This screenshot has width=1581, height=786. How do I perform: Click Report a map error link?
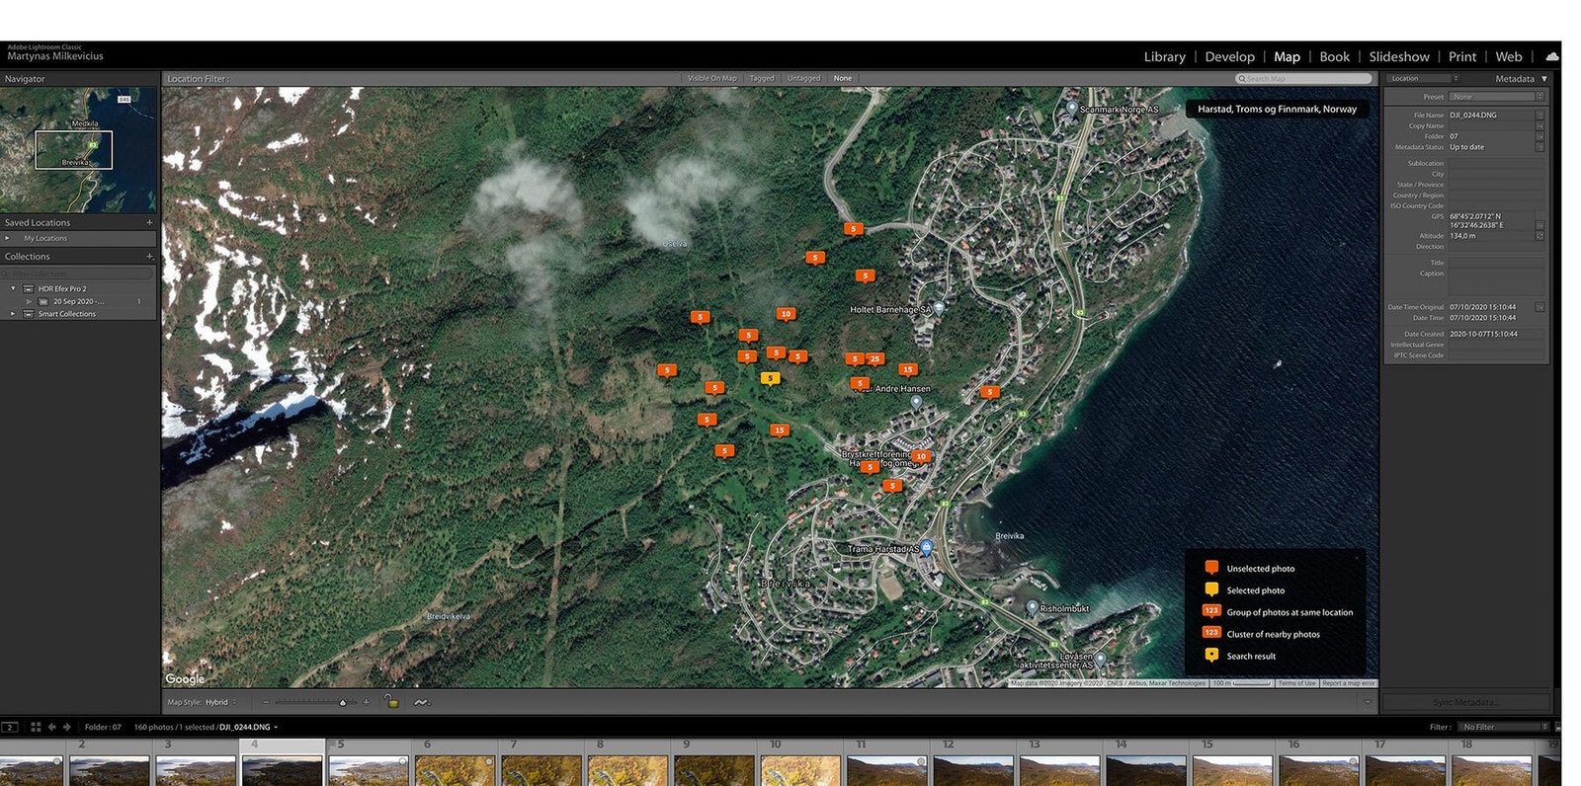(x=1348, y=683)
